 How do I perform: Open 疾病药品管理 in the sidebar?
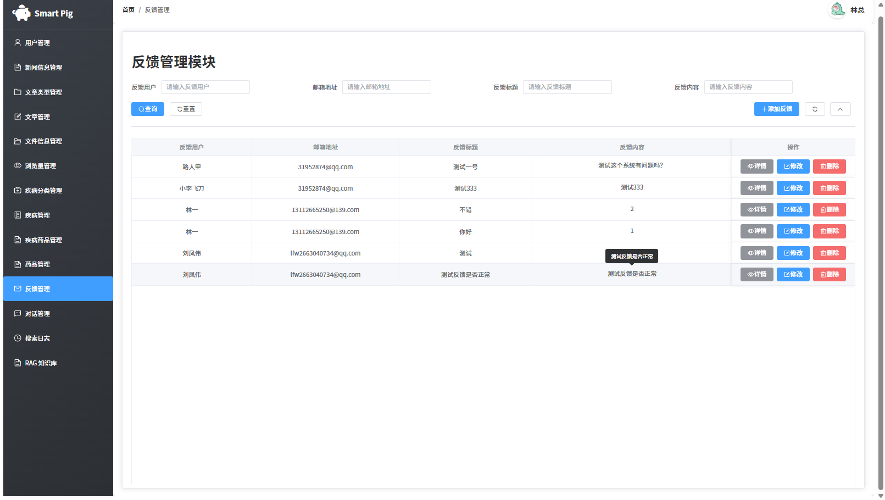click(x=58, y=240)
